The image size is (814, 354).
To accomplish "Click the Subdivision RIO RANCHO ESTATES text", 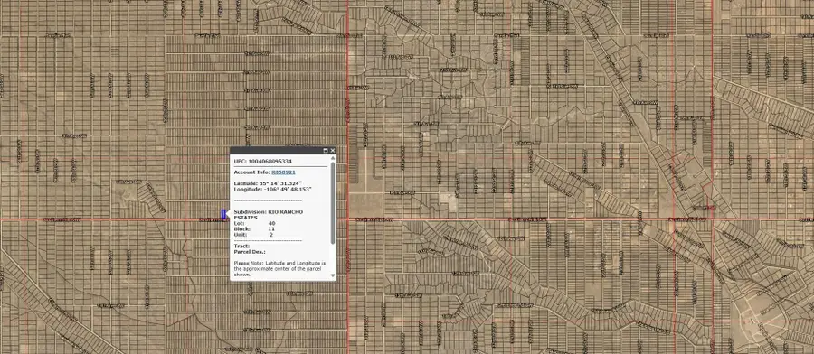I will (x=269, y=215).
